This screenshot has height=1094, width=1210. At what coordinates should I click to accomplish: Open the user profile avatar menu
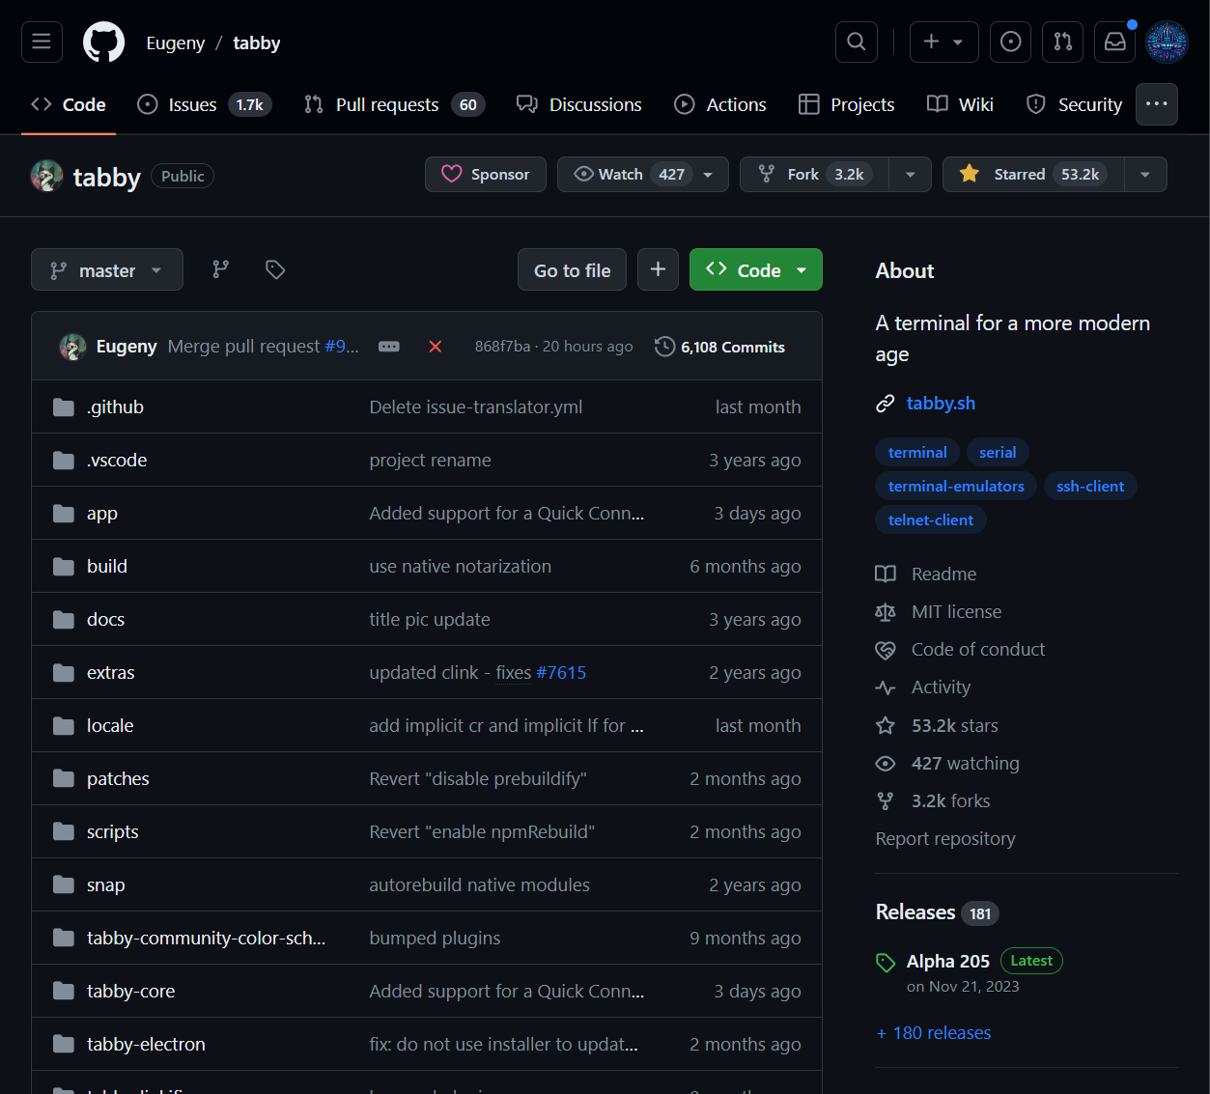[1167, 42]
